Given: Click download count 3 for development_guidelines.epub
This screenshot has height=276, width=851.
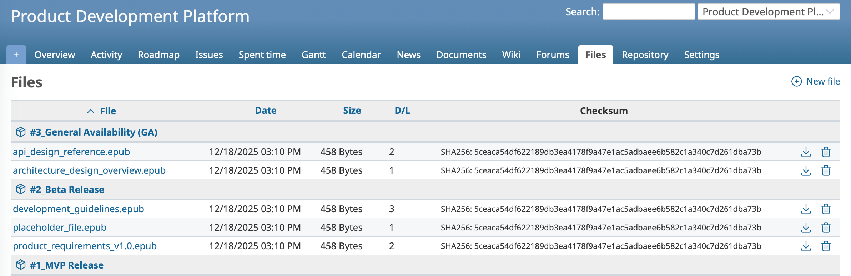Looking at the screenshot, I should tap(392, 209).
